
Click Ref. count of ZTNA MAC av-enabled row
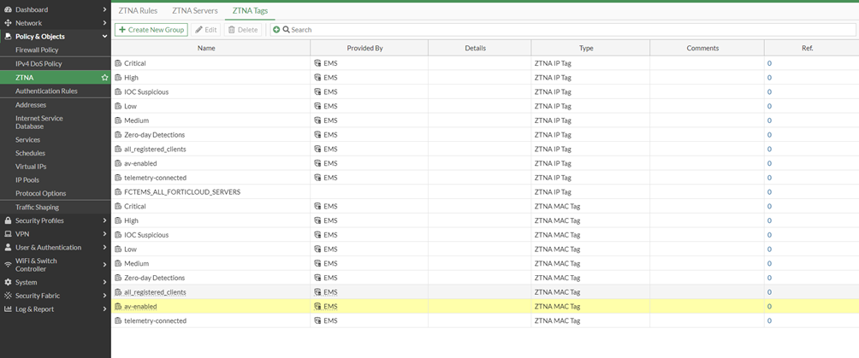[x=769, y=307]
